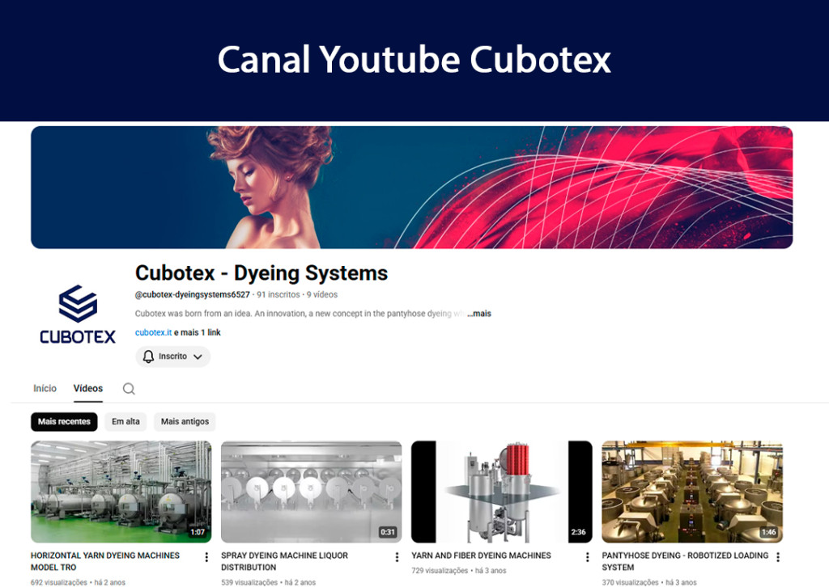Screen dimensions: 829x587
Task: Expand the Inscrito subscription dropdown chevron
Action: [x=198, y=357]
